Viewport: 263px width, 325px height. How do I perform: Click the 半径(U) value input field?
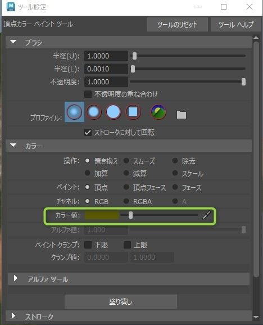coord(106,56)
